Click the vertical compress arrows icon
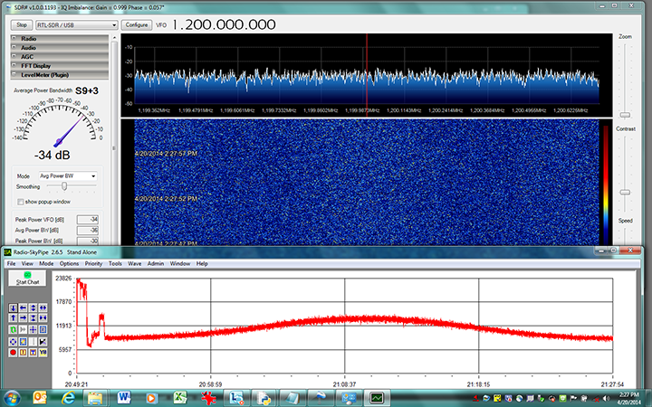The image size is (652, 407). (x=33, y=317)
